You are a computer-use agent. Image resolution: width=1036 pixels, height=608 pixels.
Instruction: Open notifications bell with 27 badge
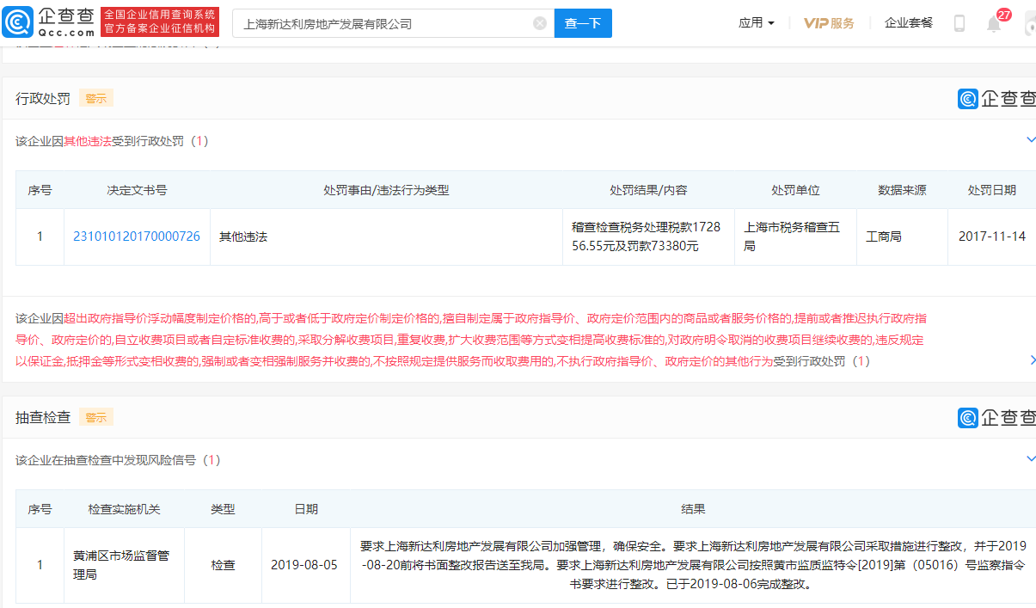[x=994, y=23]
